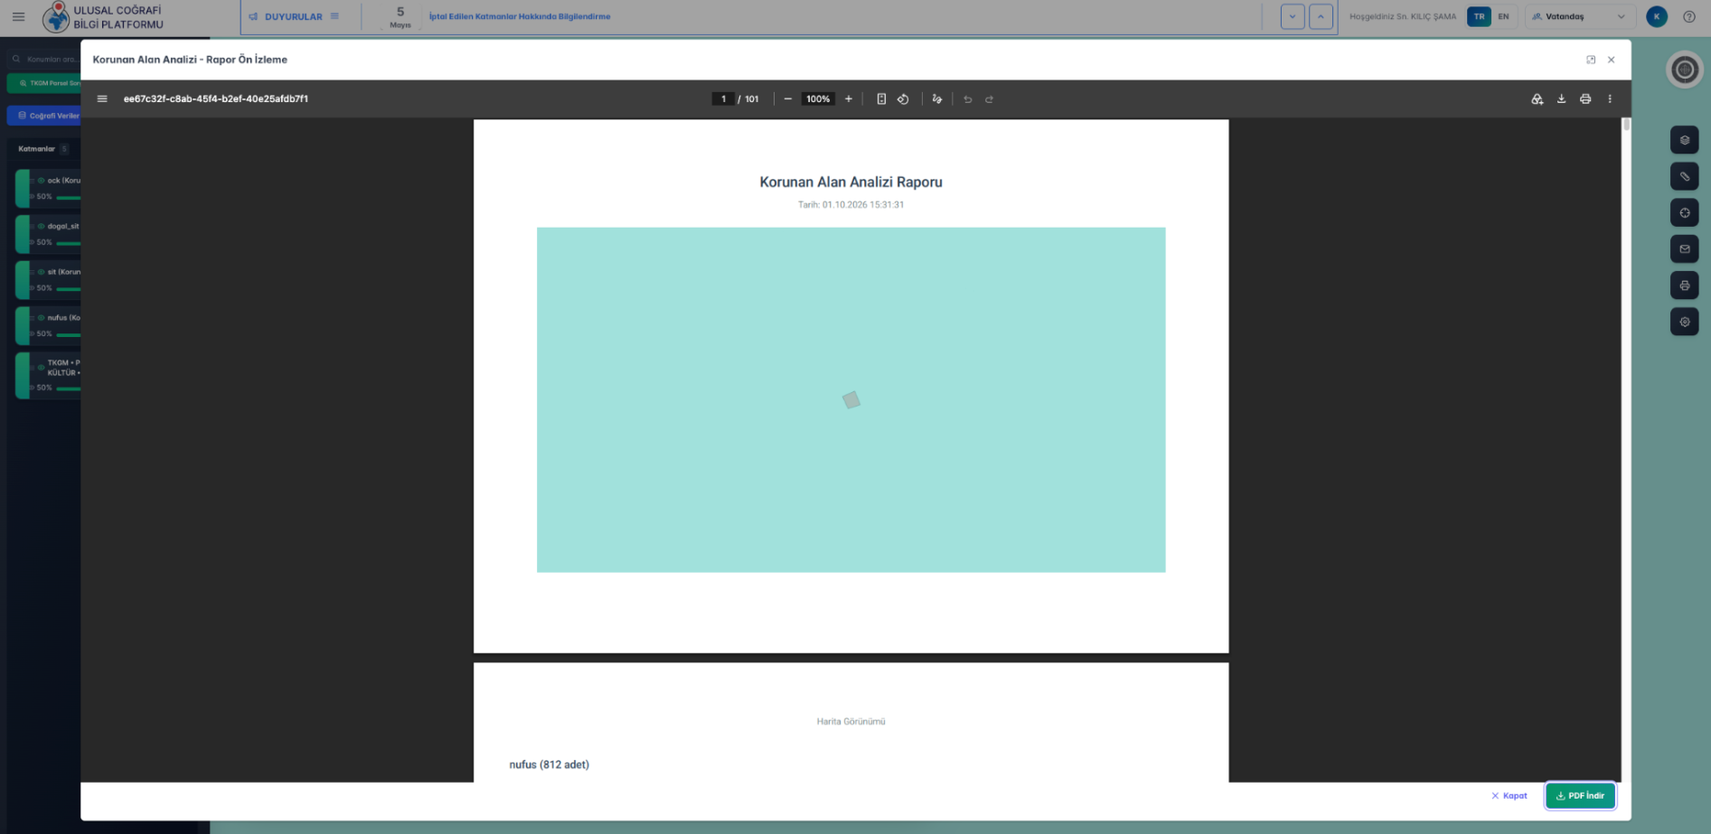Viewport: 1711px width, 834px height.
Task: Adjust opacity slider of ock layer
Action: tap(69, 197)
